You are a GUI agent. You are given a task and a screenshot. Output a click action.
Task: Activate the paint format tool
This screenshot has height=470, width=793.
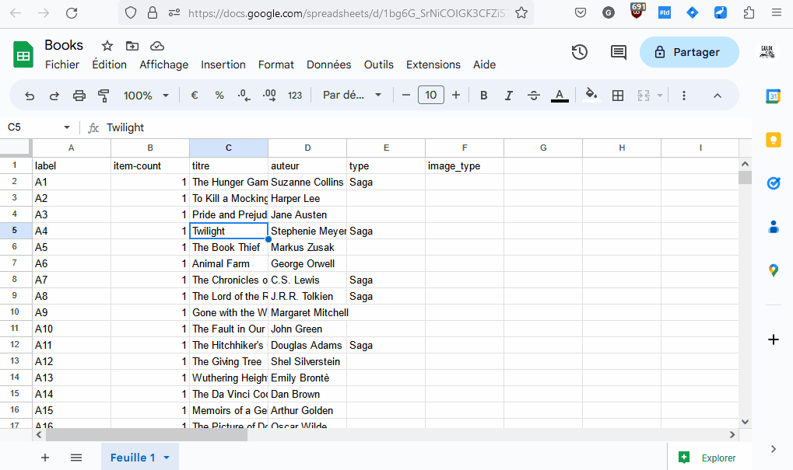[x=104, y=96]
